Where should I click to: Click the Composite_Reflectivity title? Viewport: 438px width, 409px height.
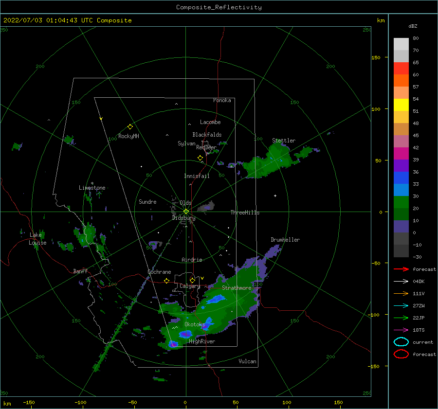(x=219, y=7)
